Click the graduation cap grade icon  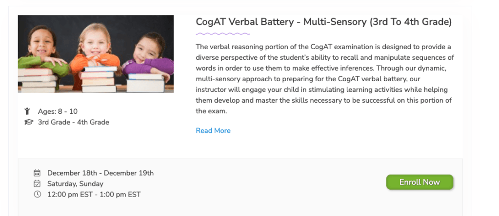click(29, 122)
